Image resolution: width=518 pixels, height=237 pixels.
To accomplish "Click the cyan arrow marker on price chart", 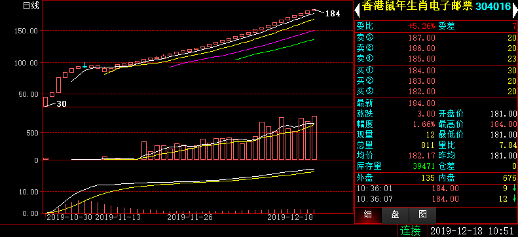I will 85,65.
